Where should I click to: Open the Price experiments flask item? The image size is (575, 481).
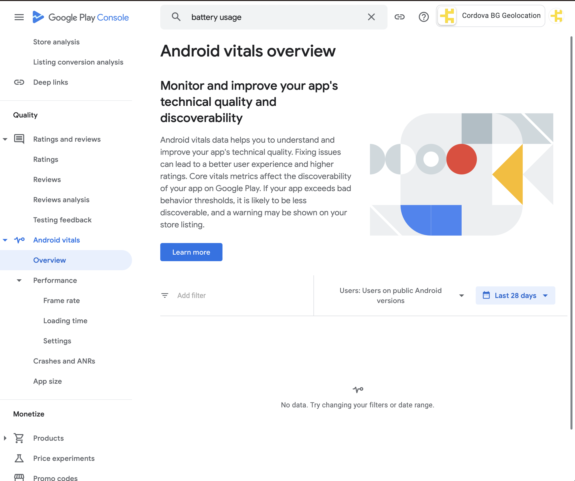(63, 458)
